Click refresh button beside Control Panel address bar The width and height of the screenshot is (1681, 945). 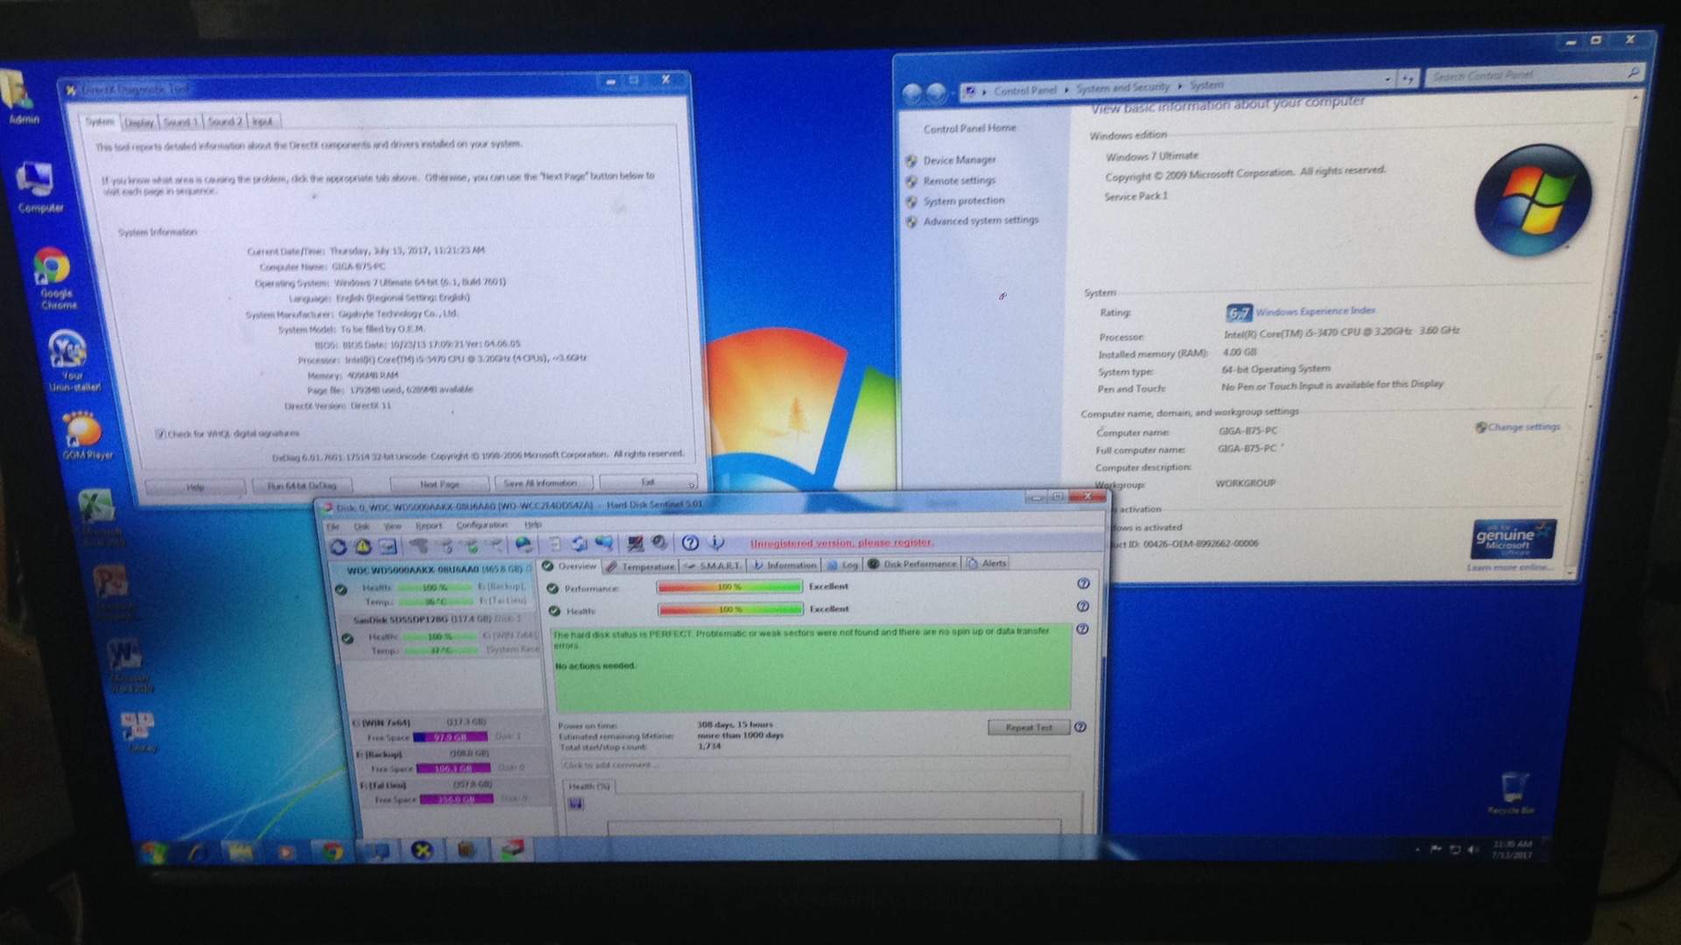[1408, 79]
